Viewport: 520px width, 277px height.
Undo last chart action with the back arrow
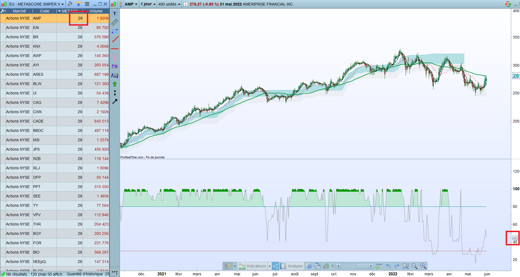click(388, 266)
